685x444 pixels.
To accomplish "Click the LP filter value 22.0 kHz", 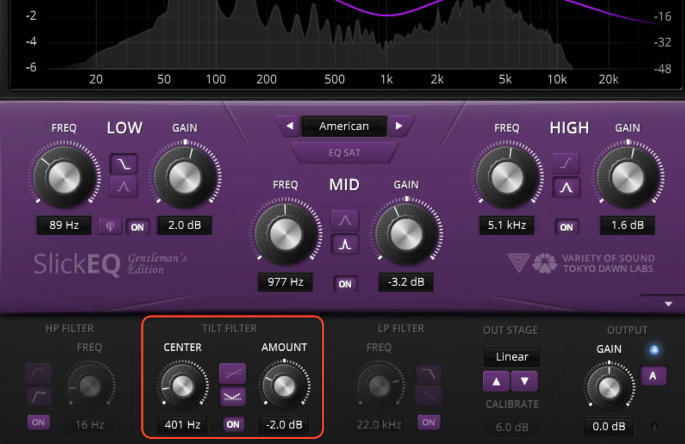I will tap(379, 425).
